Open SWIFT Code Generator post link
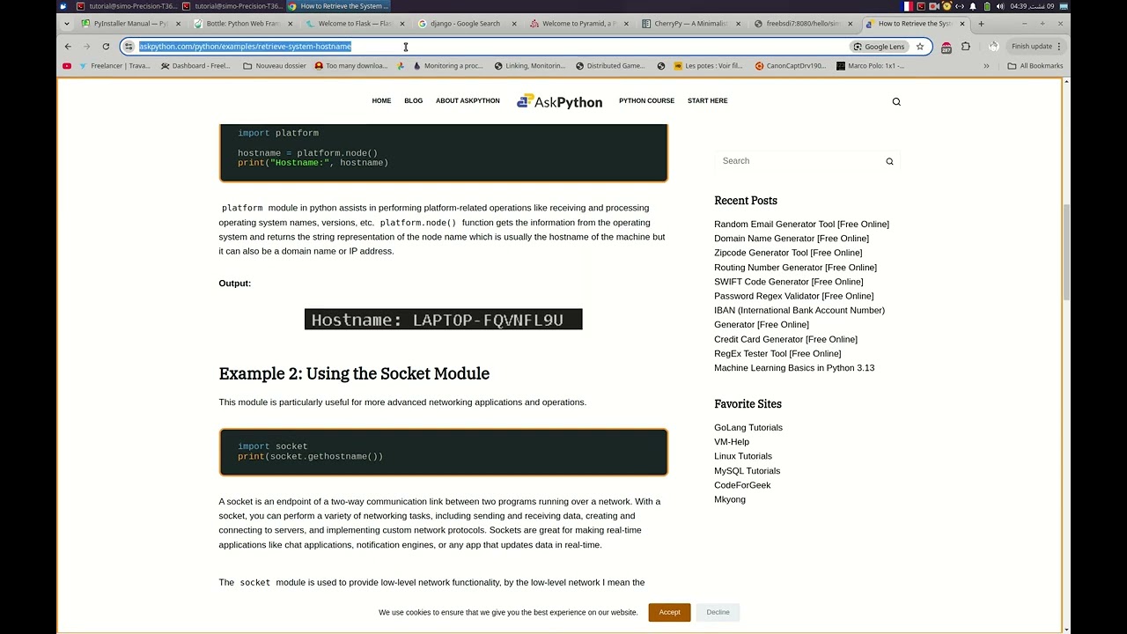The width and height of the screenshot is (1127, 634). (x=788, y=282)
